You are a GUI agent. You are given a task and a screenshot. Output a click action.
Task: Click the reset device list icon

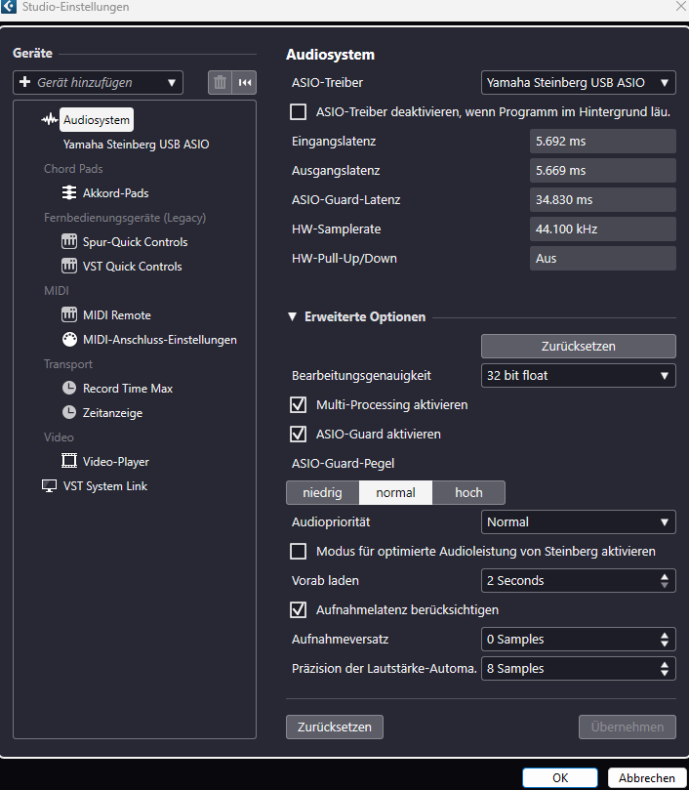[x=245, y=83]
